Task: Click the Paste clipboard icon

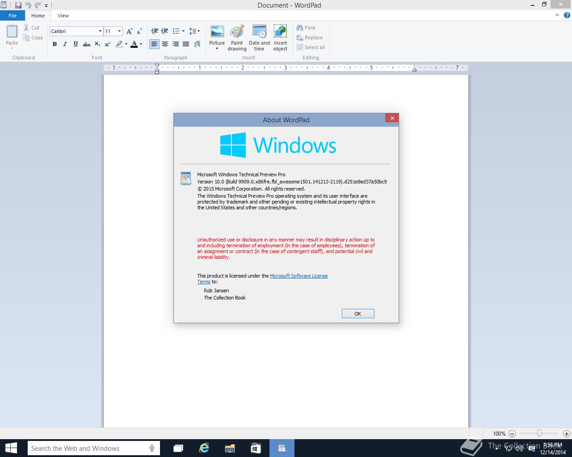Action: (x=12, y=32)
